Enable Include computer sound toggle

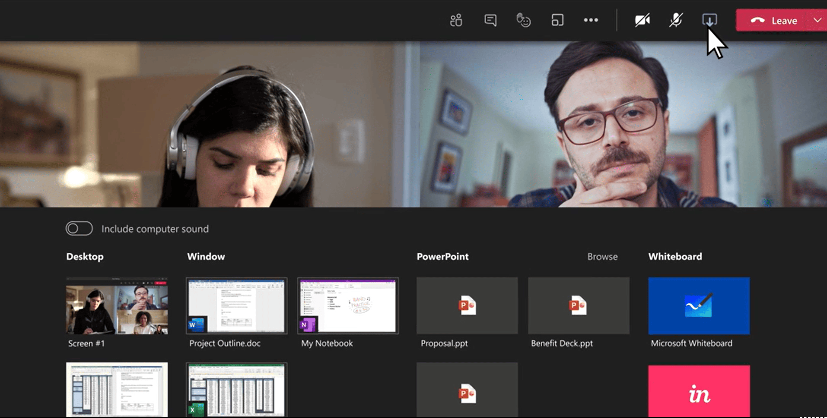click(79, 229)
